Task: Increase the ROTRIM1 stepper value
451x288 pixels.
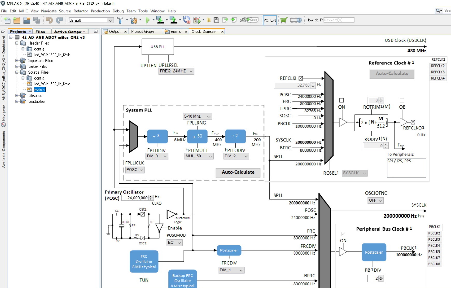Action: pyautogui.click(x=381, y=99)
